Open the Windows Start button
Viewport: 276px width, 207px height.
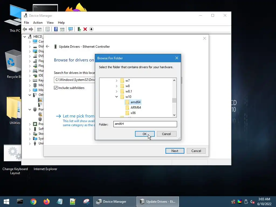6,202
